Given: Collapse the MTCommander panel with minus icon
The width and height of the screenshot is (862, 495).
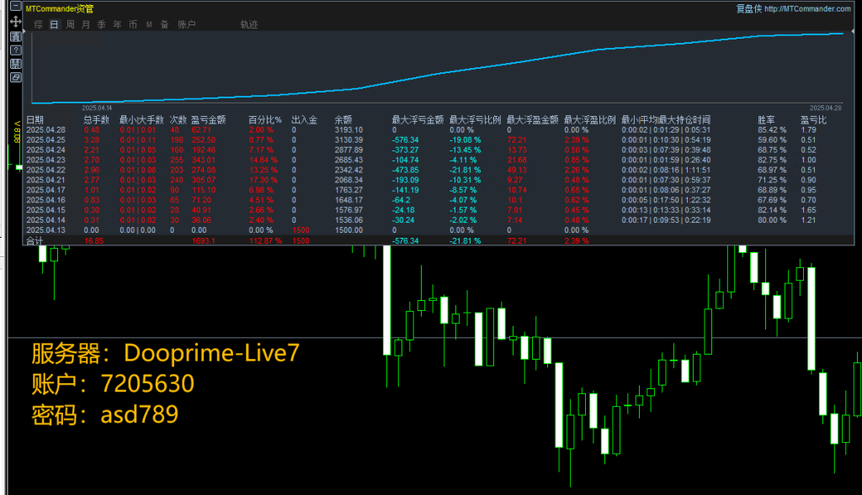Looking at the screenshot, I should pyautogui.click(x=15, y=7).
